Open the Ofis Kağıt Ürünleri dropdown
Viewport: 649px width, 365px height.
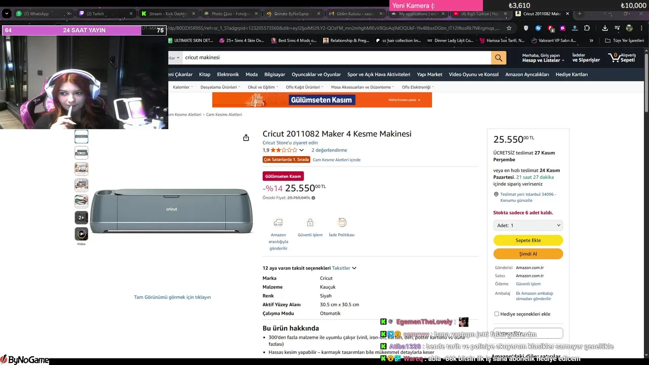pyautogui.click(x=305, y=87)
